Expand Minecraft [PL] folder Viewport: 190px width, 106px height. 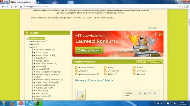click(x=32, y=91)
